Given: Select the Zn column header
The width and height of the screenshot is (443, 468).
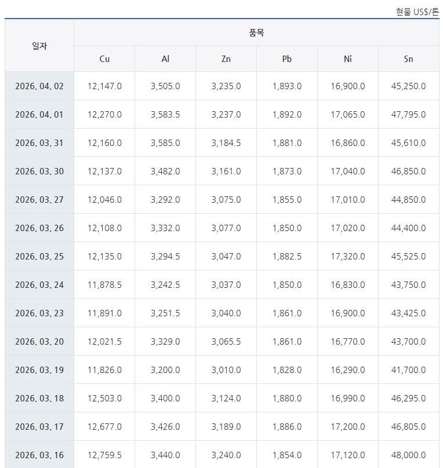Looking at the screenshot, I should [x=226, y=59].
